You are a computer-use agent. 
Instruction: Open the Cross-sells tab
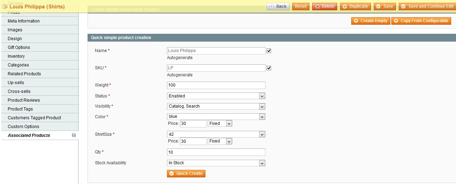click(40, 91)
